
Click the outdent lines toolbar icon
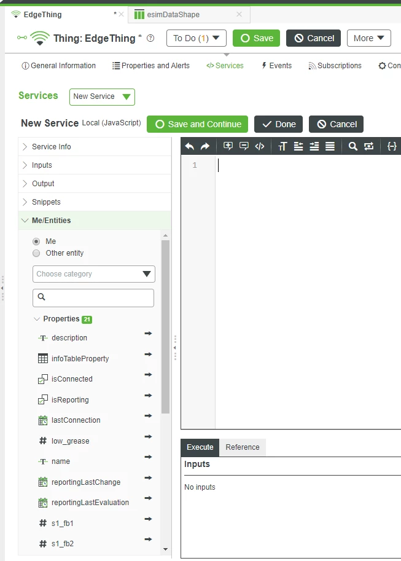pyautogui.click(x=298, y=146)
